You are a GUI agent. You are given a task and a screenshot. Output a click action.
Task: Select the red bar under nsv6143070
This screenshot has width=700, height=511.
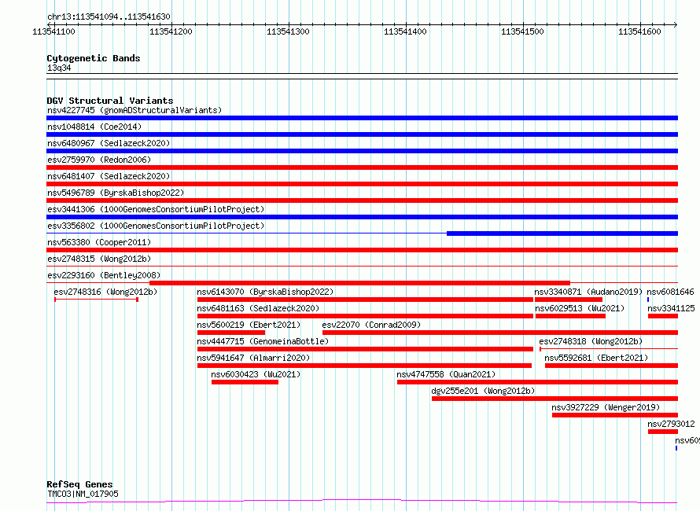point(365,300)
